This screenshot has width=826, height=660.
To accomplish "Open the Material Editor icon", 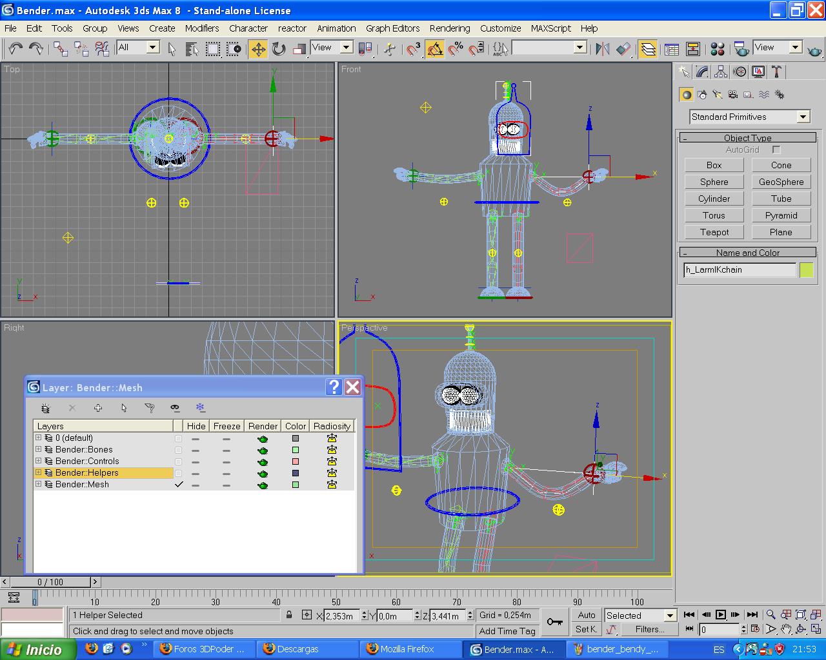I will [717, 49].
